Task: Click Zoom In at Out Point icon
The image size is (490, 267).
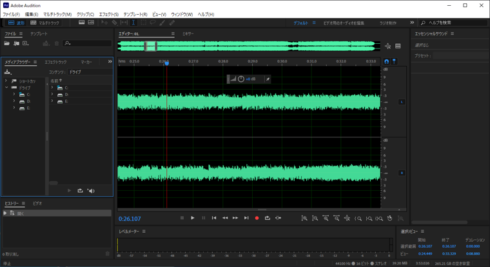Action: [x=369, y=218]
